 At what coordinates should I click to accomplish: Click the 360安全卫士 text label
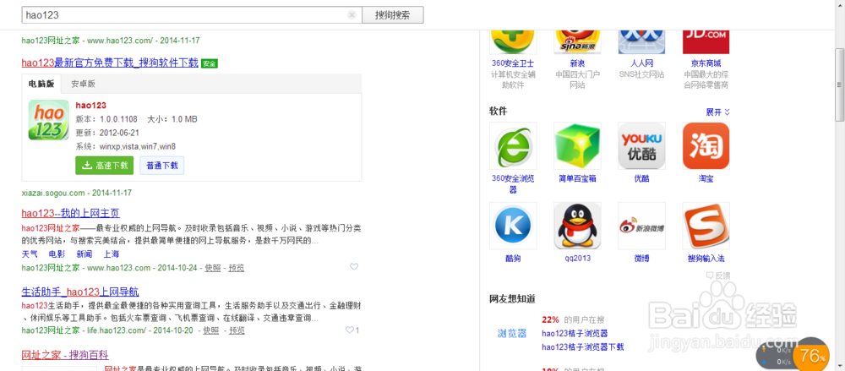[513, 63]
